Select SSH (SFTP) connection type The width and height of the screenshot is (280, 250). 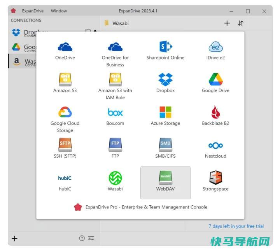coord(65,149)
